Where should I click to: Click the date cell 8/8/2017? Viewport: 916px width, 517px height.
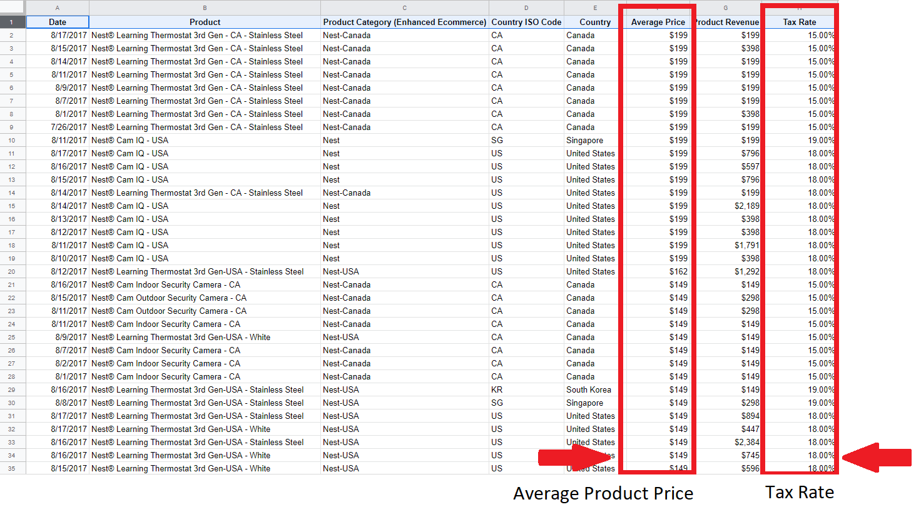(x=58, y=403)
